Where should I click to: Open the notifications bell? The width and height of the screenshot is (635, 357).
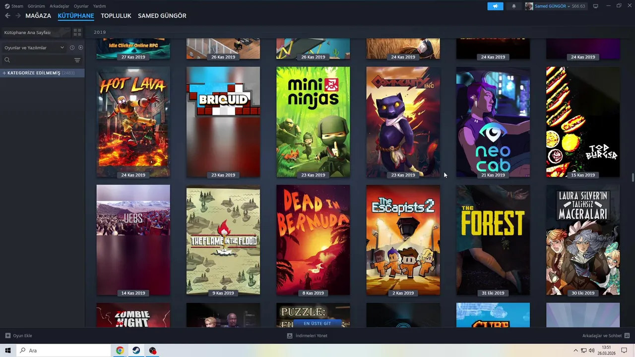pos(514,6)
